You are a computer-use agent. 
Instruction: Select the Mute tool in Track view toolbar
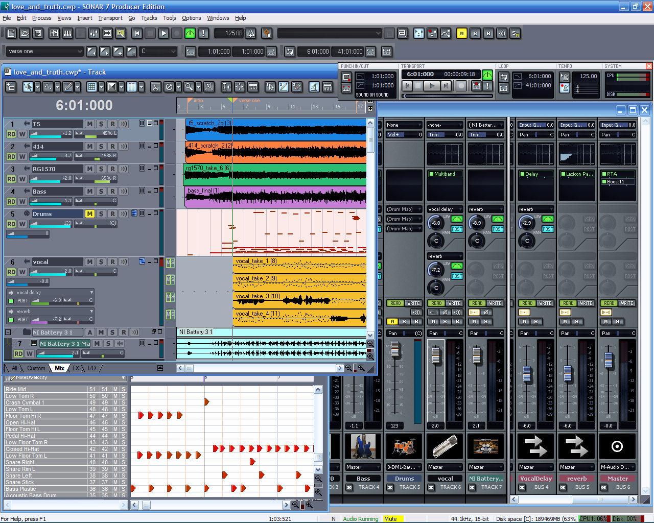pos(169,87)
